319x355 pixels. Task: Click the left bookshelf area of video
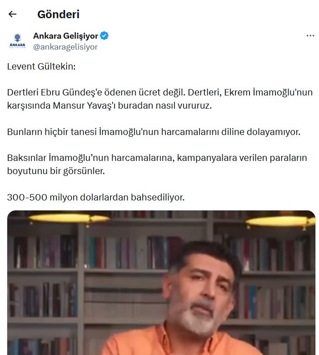43,283
